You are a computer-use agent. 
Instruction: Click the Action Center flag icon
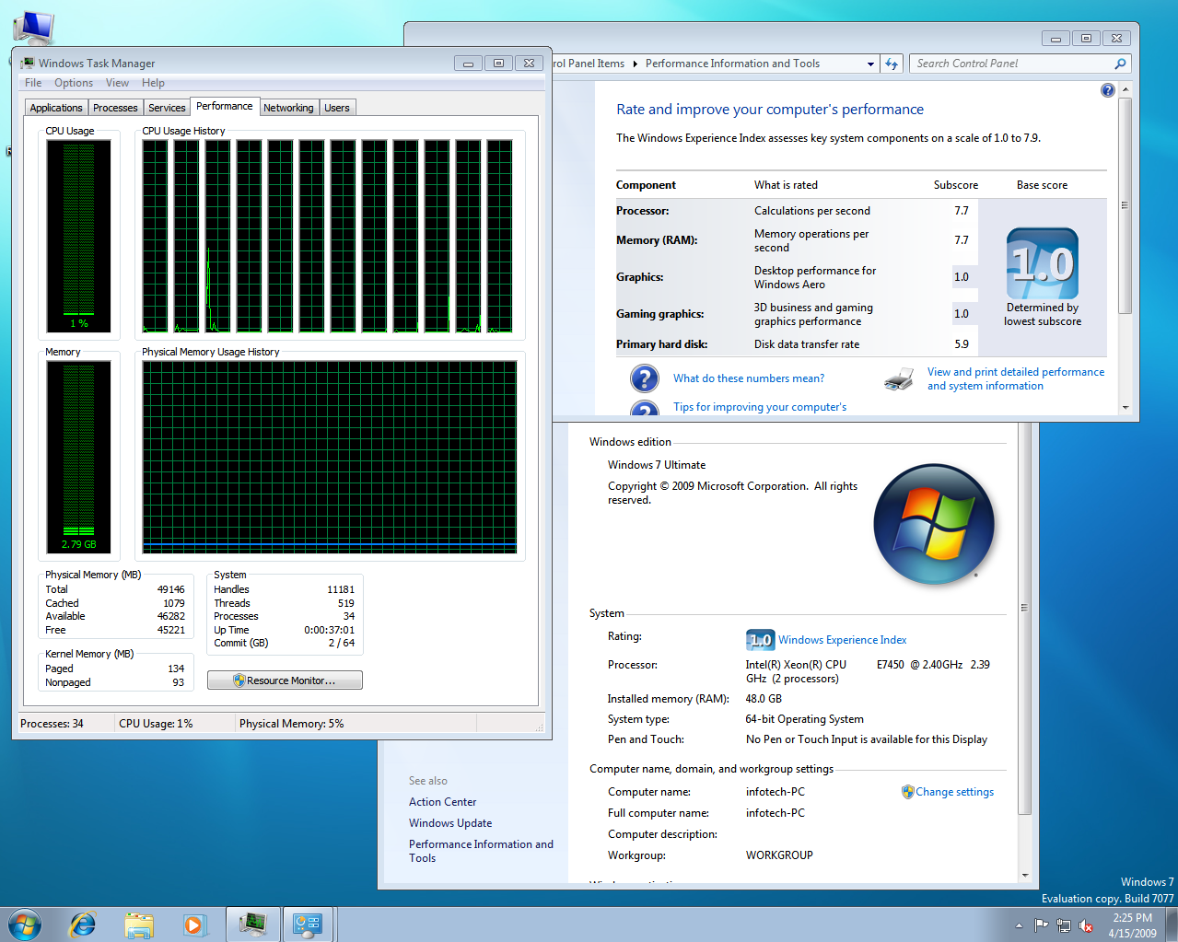(x=1041, y=925)
